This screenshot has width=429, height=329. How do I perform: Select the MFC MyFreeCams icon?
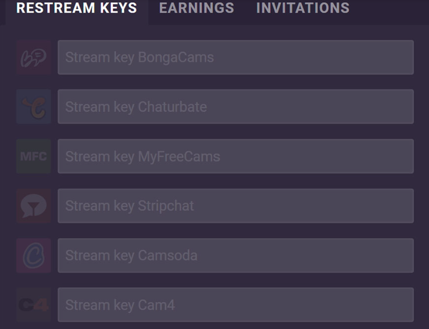tap(34, 156)
